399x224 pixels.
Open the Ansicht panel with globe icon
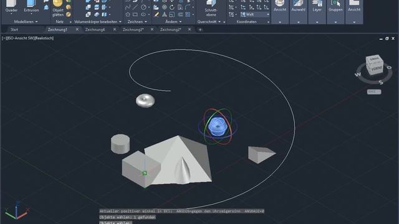pyautogui.click(x=280, y=6)
